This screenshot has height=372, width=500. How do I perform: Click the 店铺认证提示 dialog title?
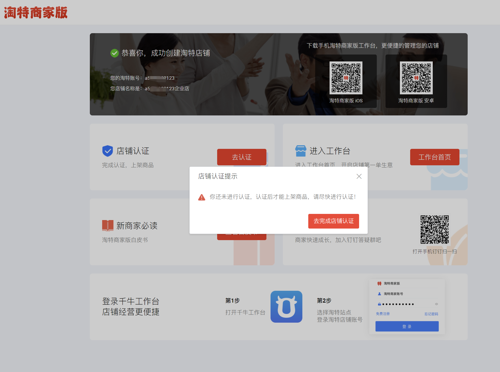218,176
